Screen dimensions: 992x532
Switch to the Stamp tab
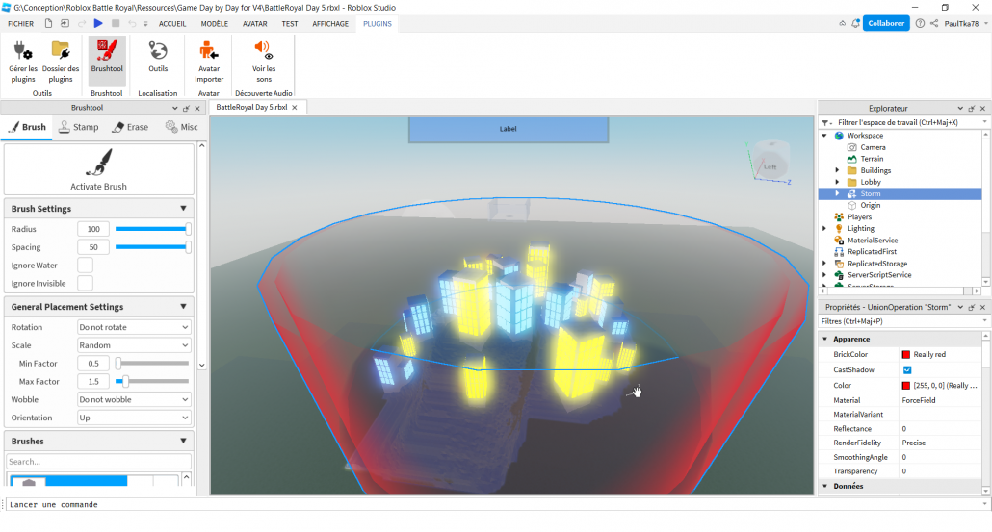tap(79, 127)
